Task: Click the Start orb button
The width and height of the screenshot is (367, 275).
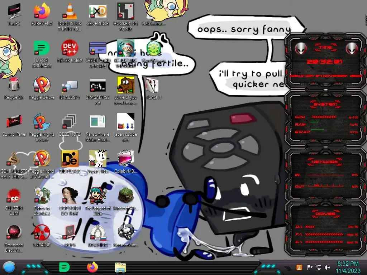Action: [x=9, y=267]
